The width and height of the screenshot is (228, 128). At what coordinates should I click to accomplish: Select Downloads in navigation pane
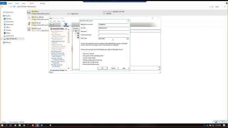pos(10,25)
